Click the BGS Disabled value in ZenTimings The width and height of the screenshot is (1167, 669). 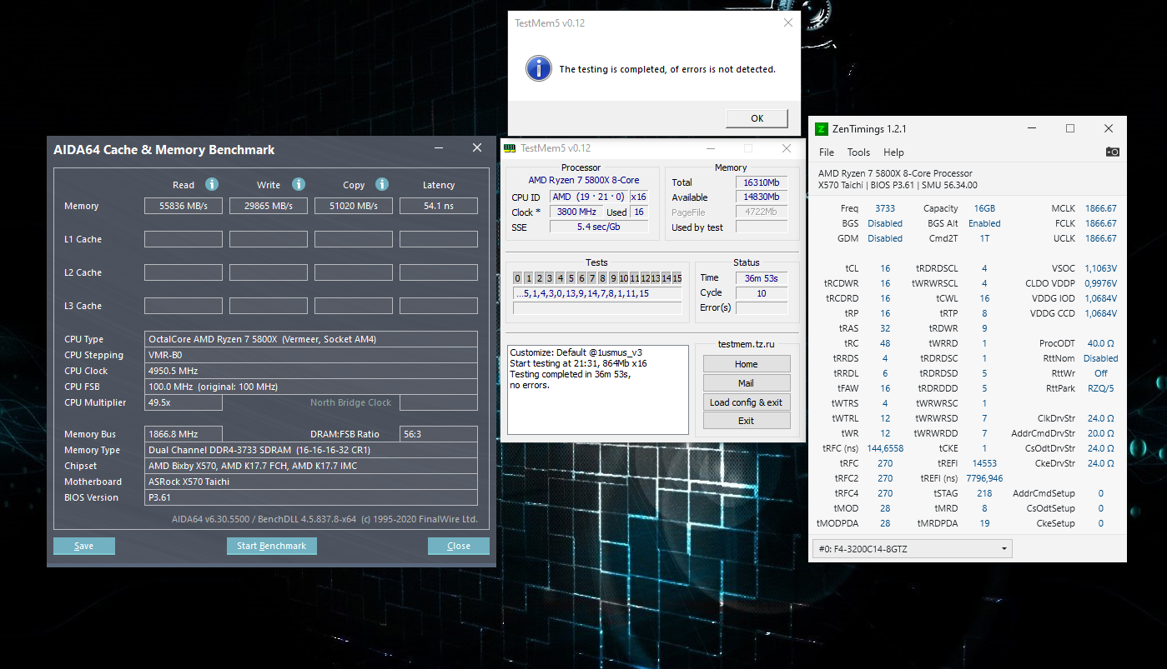point(885,223)
